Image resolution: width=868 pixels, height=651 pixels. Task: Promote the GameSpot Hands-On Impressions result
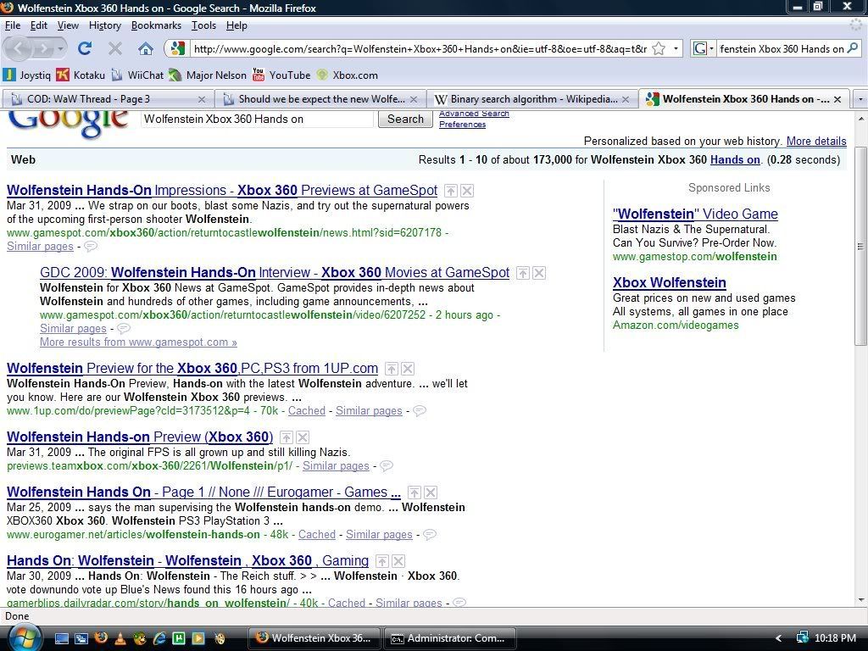click(x=451, y=191)
